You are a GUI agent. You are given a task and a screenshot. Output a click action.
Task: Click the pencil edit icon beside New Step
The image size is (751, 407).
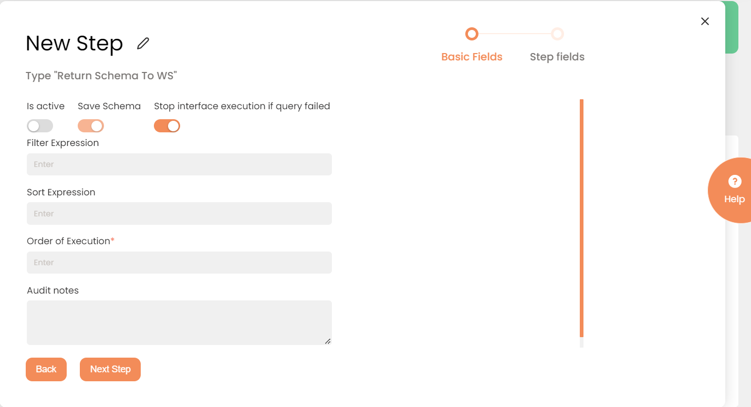143,44
